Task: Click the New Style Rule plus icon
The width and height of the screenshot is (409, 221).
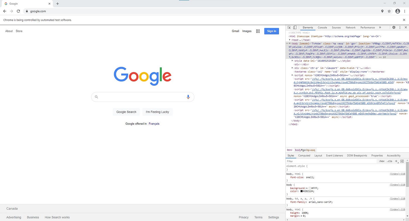Action: 396,161
